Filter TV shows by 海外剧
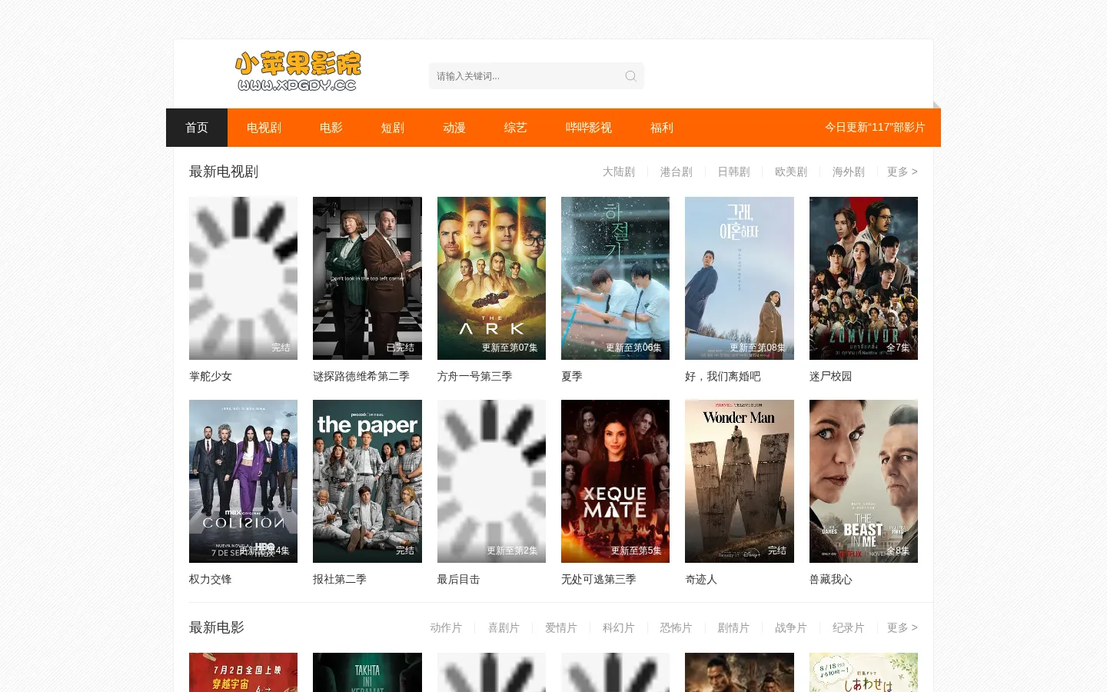 tap(849, 171)
